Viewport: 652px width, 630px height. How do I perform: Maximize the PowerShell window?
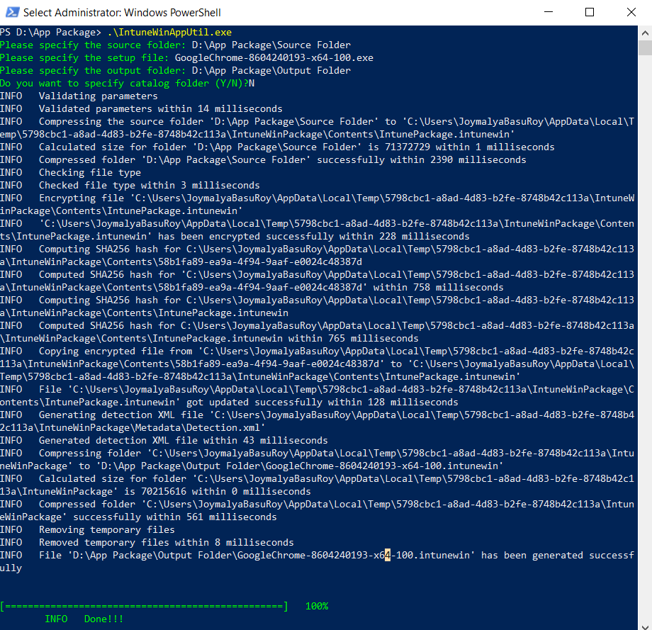(x=589, y=12)
